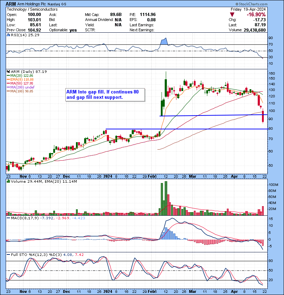Click the 160 price axis label
Viewport: 284px width, 295px height.
272,73
